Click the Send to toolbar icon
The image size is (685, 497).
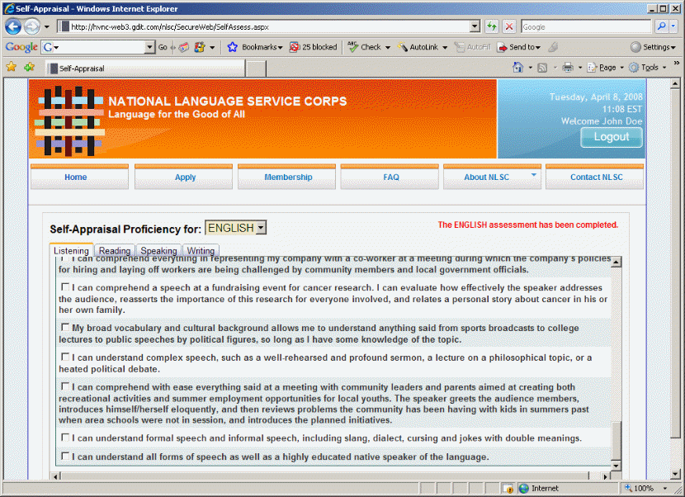coord(503,47)
